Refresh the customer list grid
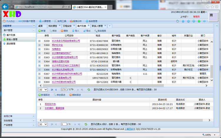This screenshot has width=221, height=138. [x=88, y=89]
